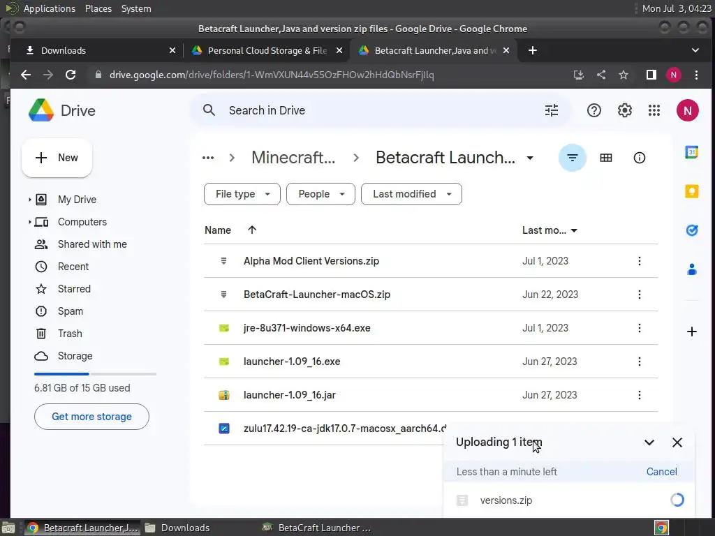Open Starred items

click(x=74, y=289)
